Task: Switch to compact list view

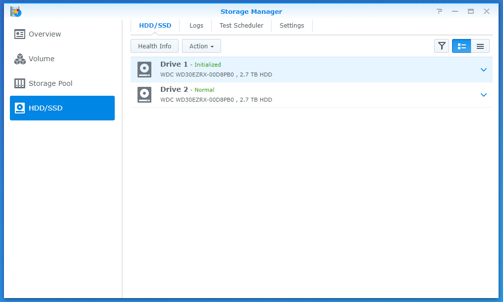Action: (x=480, y=46)
